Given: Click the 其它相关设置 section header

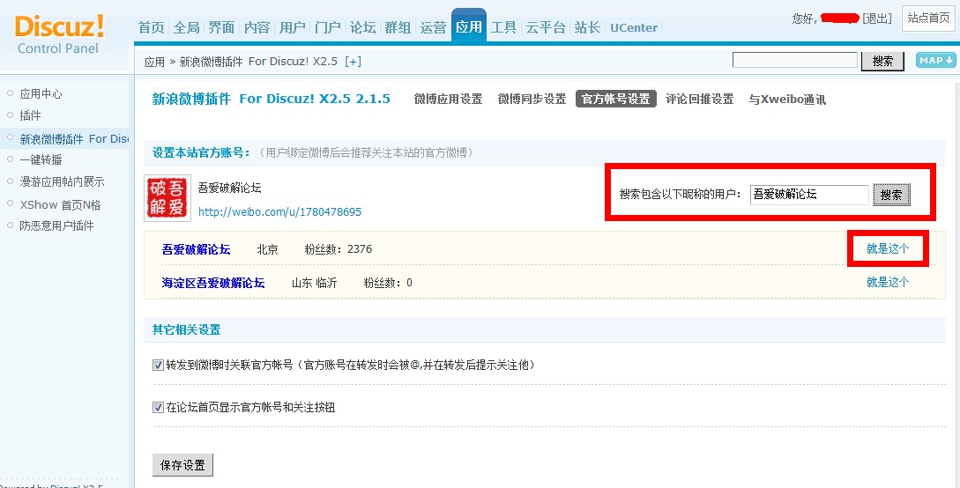Looking at the screenshot, I should [186, 329].
